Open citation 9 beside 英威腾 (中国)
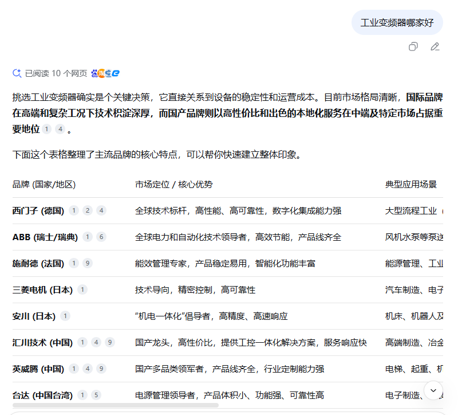Screen dimensions: 458x415 [x=101, y=369]
